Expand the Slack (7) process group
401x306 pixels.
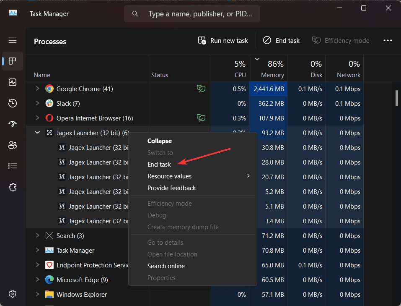point(37,103)
